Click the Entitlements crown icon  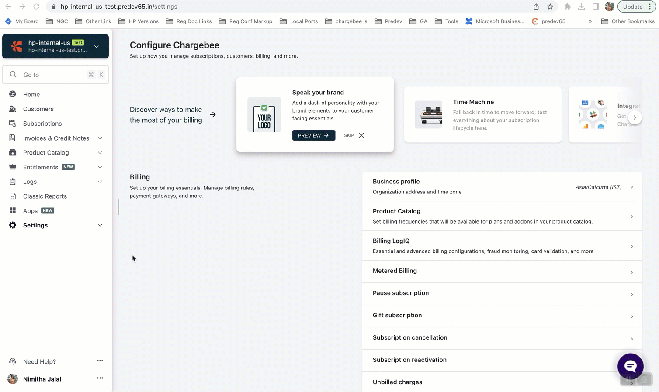[x=13, y=167]
